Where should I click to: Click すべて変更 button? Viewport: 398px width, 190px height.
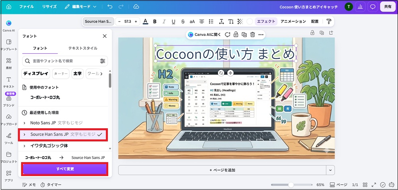point(65,169)
